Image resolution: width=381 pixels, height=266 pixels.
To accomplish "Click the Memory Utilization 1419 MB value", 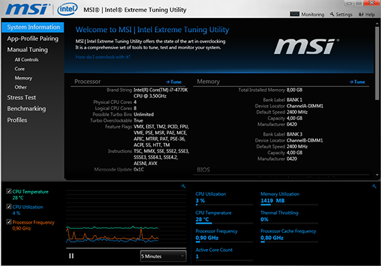I will point(272,201).
